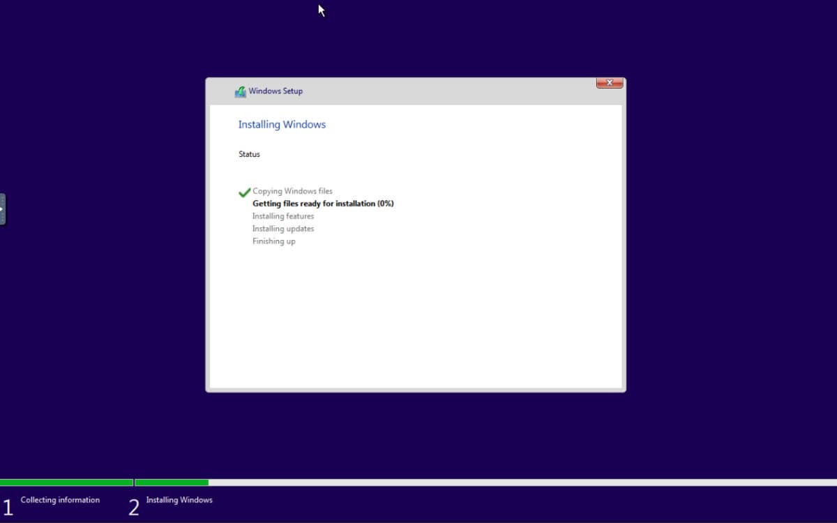Click the step number 2 at bottom

pos(134,508)
